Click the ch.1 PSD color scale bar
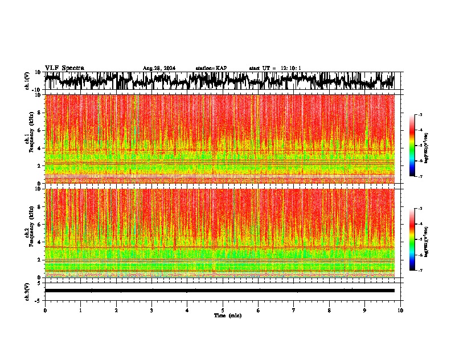This screenshot has height=348, width=451. pyautogui.click(x=412, y=146)
